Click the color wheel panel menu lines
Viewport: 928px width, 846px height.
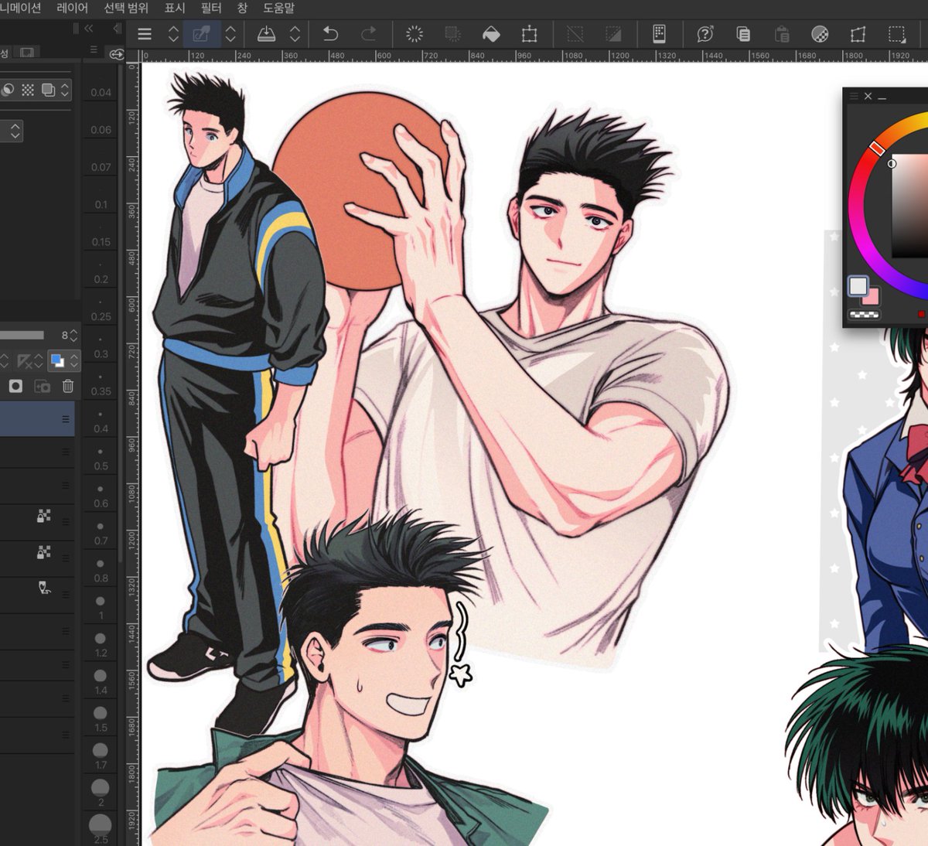click(x=854, y=96)
